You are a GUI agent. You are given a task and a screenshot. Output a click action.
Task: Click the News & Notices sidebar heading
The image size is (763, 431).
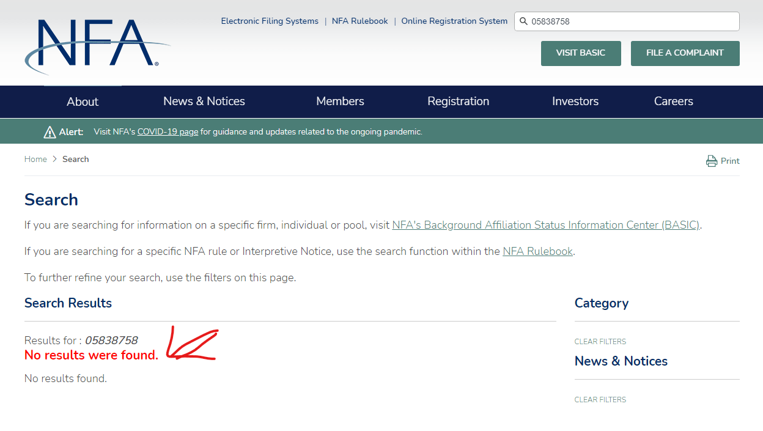[x=621, y=361]
